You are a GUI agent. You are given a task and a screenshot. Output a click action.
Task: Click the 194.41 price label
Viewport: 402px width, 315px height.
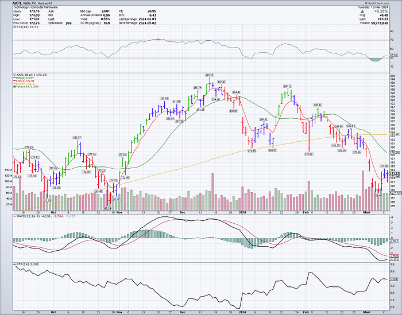tap(237, 92)
